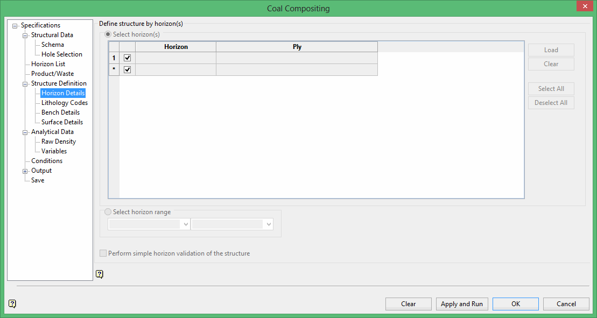Choose the Select horizon range radio option
This screenshot has height=318, width=597.
[108, 212]
